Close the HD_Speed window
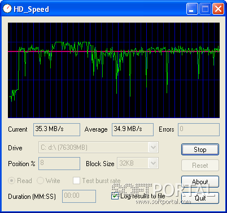This screenshot has height=213, width=227. [218, 8]
